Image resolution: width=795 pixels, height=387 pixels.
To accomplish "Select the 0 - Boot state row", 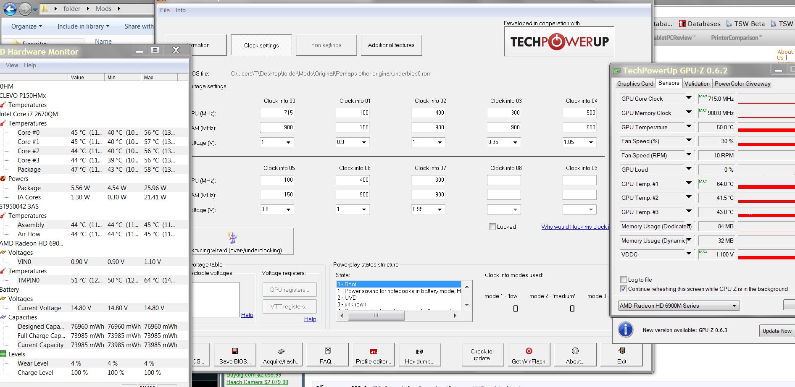I will (x=399, y=284).
